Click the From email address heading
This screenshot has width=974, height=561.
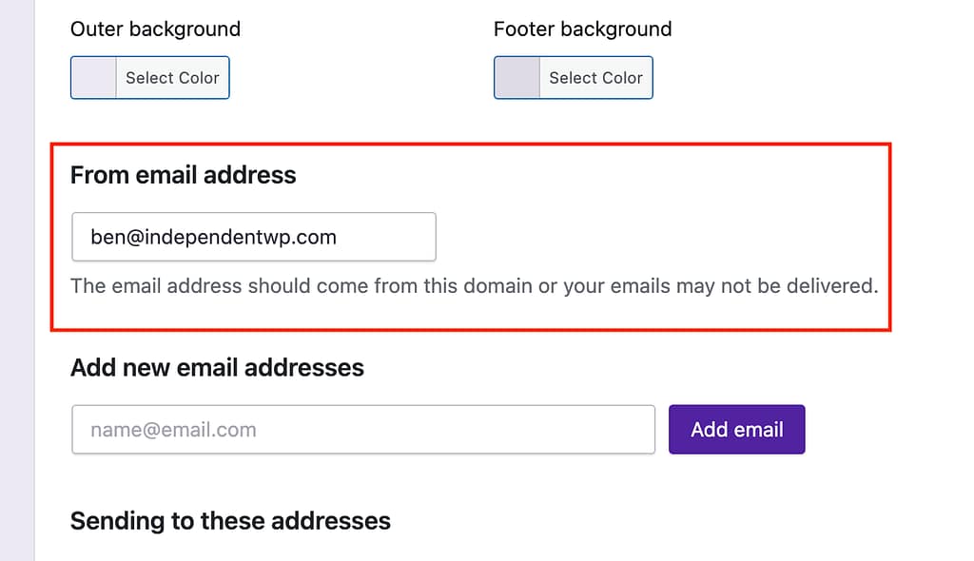(x=183, y=175)
